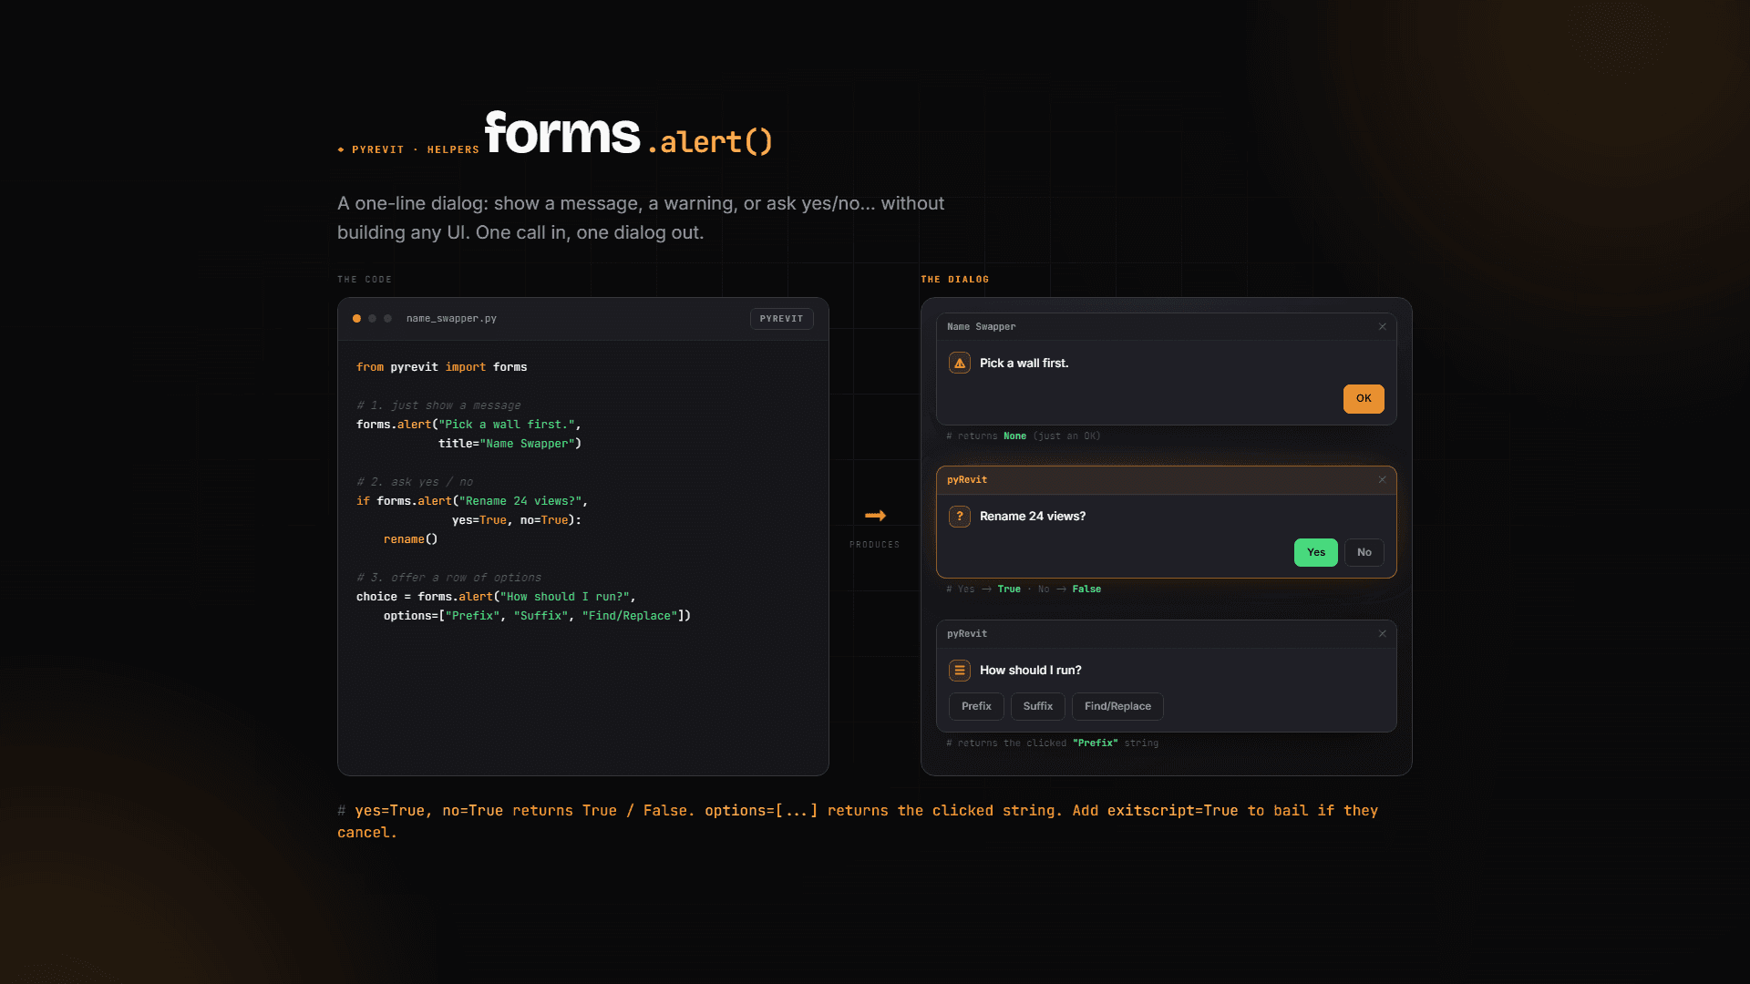This screenshot has width=1750, height=984.
Task: Click the comment # 1. just show a message
Action: point(438,405)
